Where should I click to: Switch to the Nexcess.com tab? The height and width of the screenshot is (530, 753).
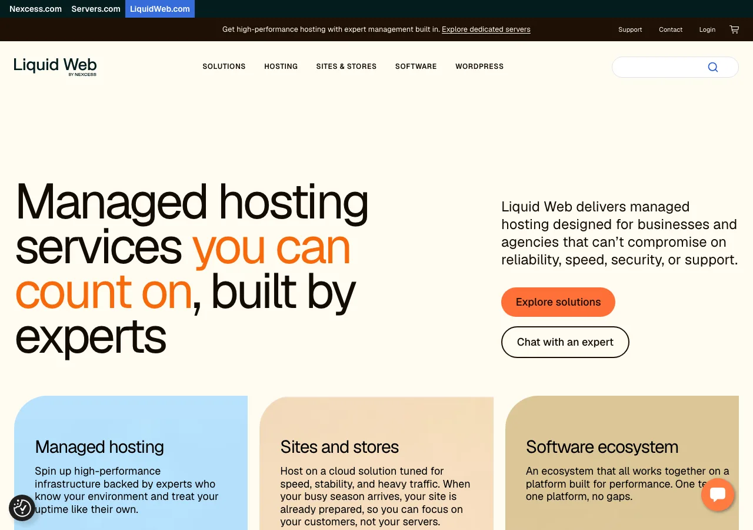[x=35, y=9]
